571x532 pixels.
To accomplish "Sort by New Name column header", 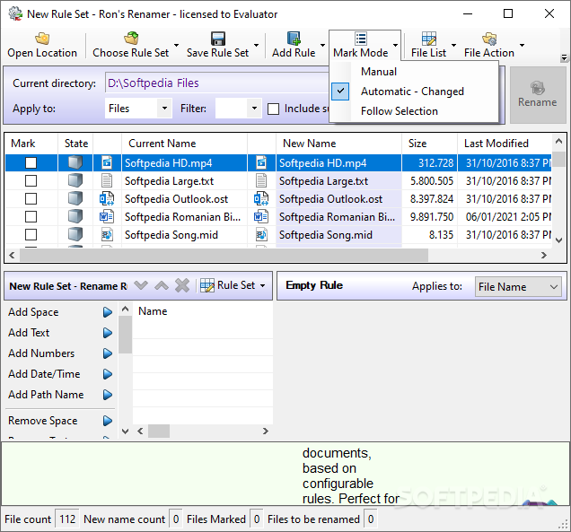I will 338,144.
